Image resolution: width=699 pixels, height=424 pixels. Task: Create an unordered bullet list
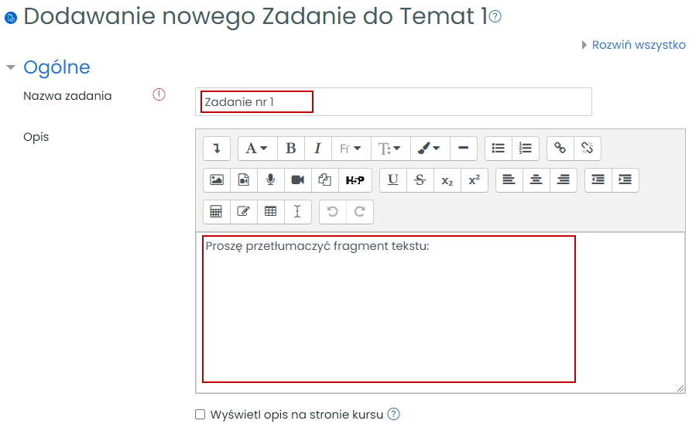point(499,148)
